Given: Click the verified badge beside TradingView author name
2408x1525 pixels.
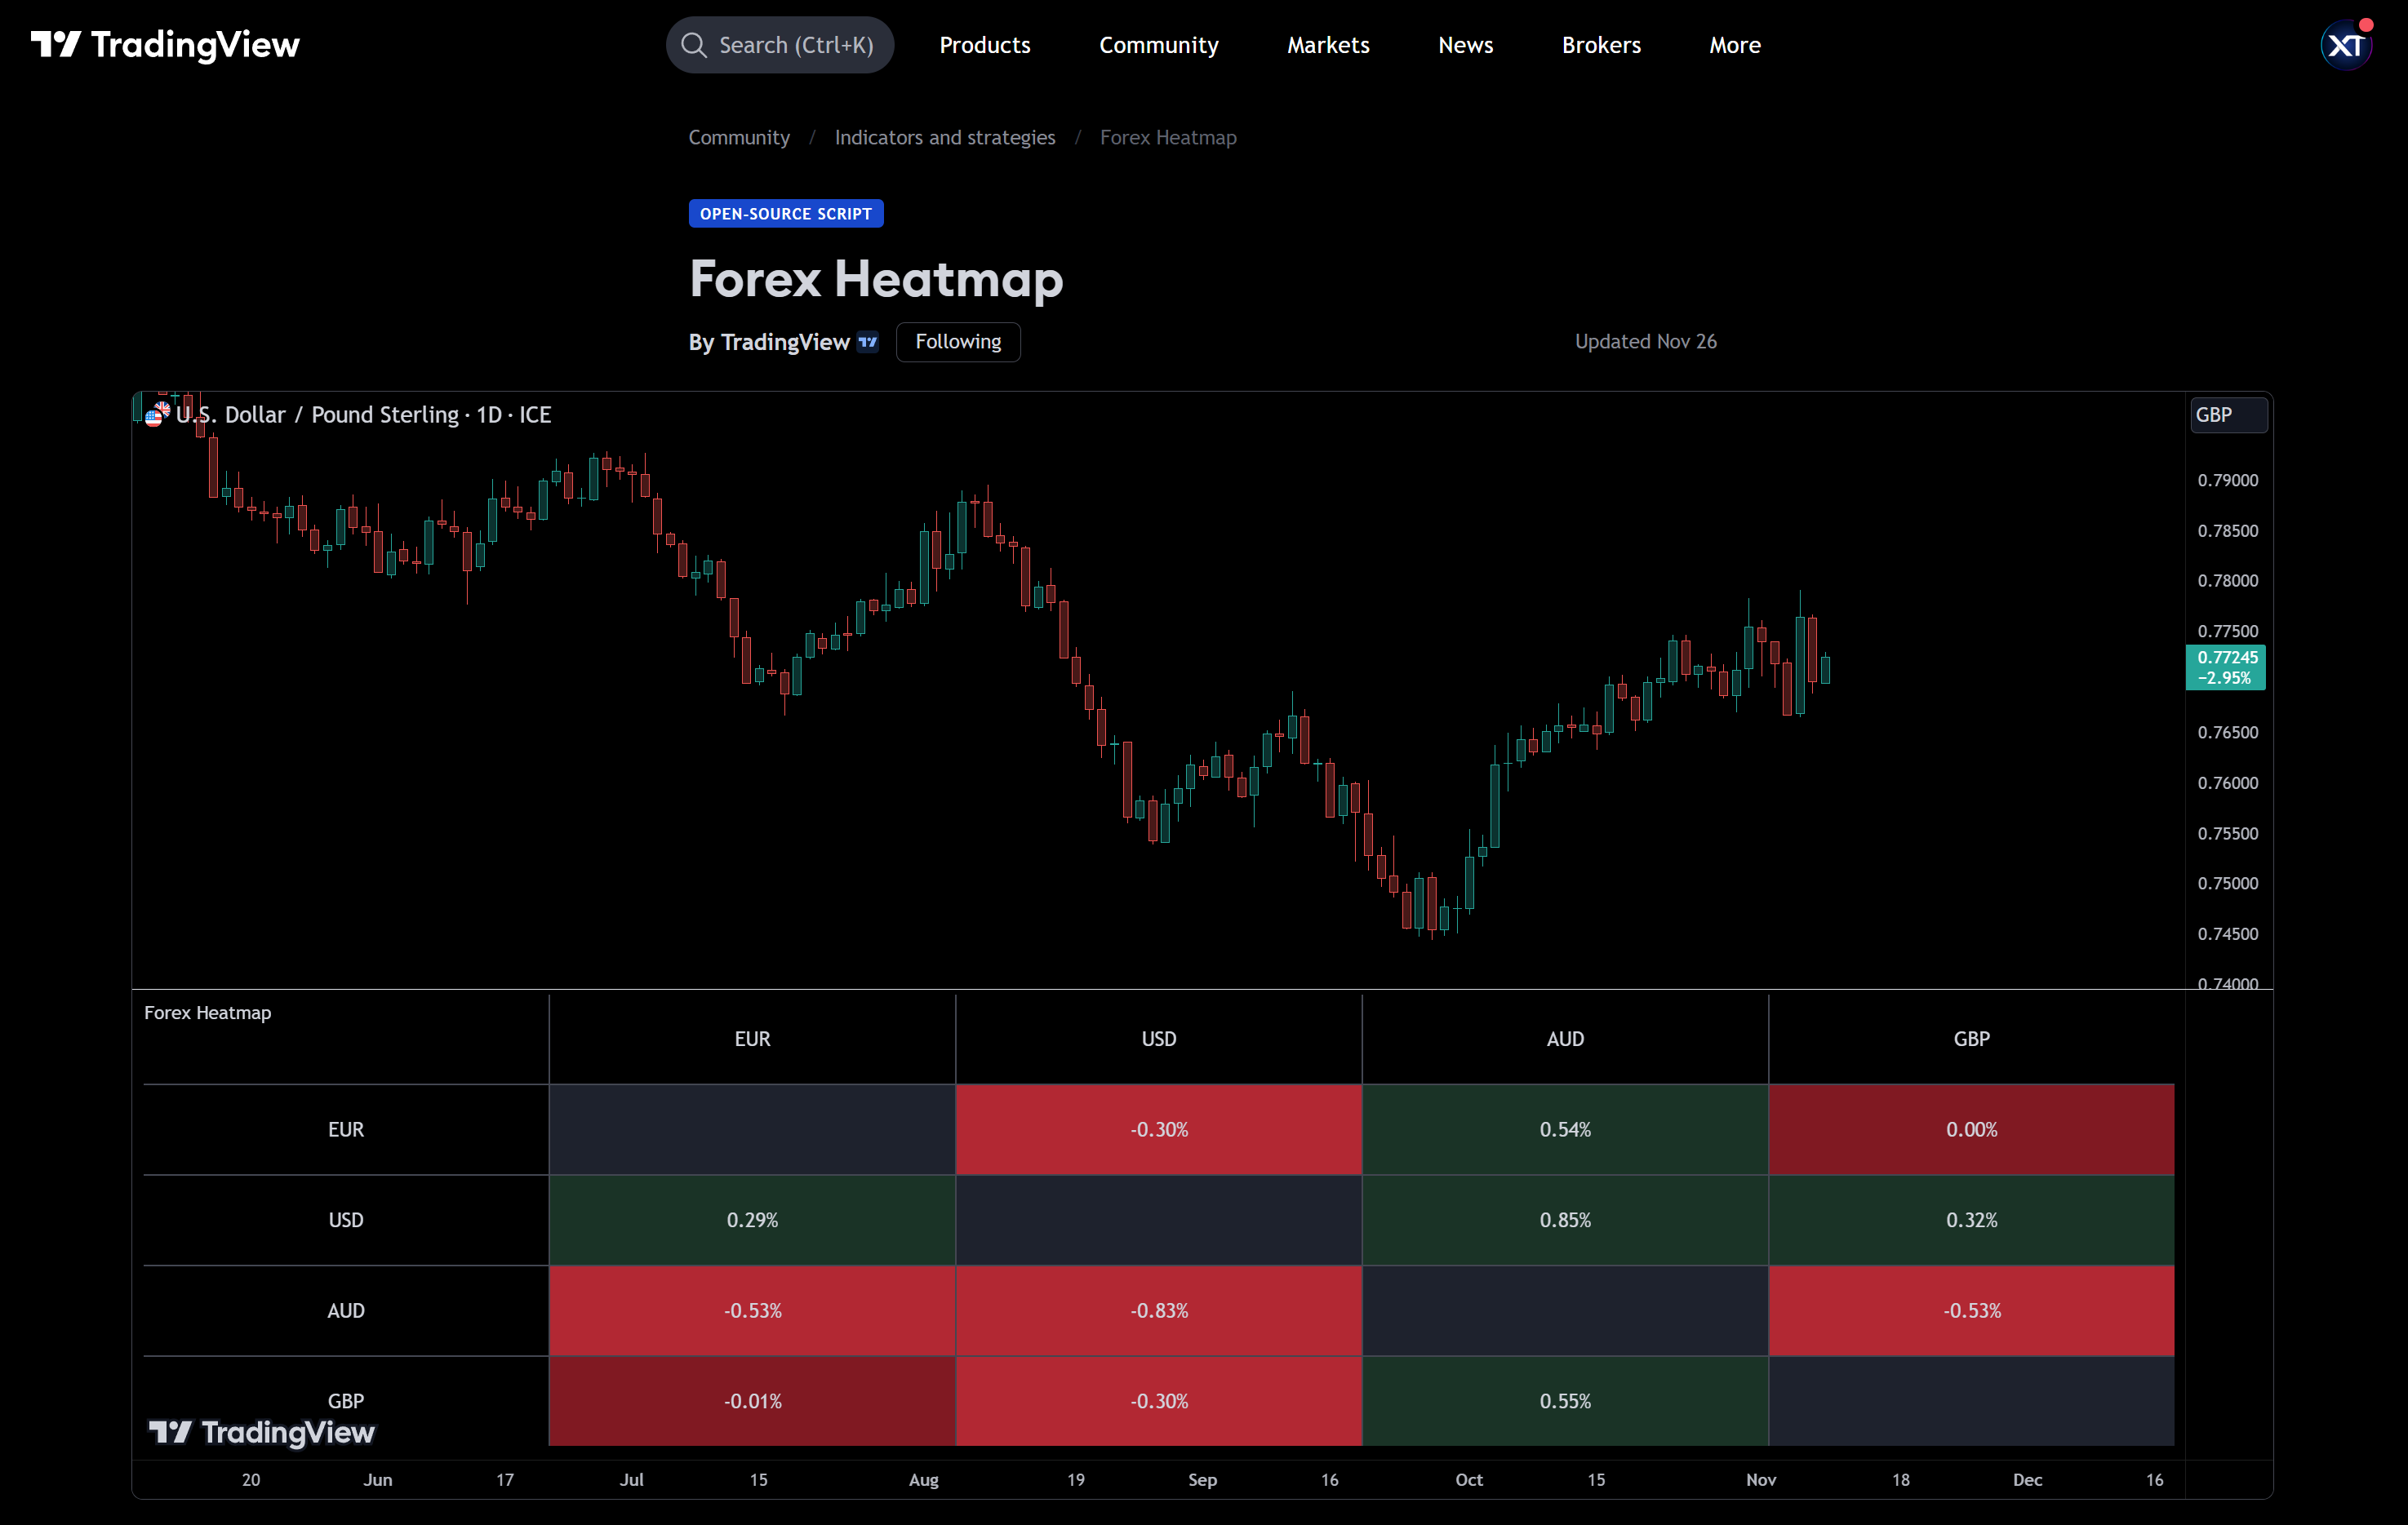Looking at the screenshot, I should 867,342.
